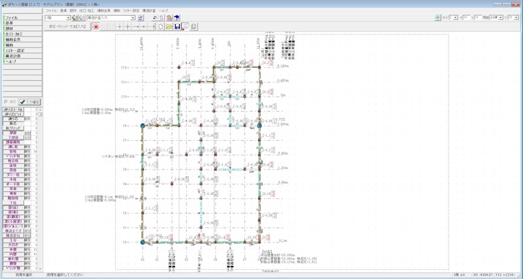Click the new blank document icon

pyautogui.click(x=161, y=27)
